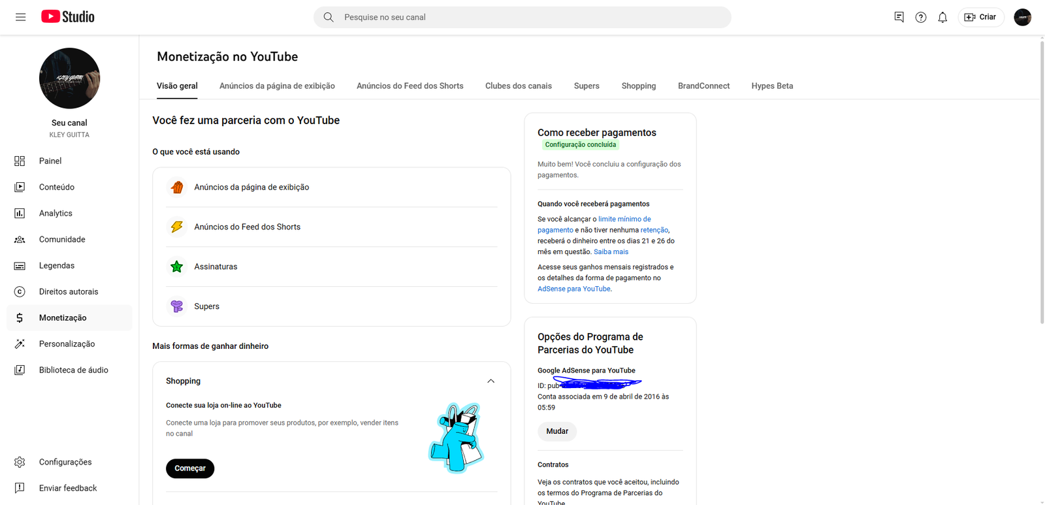The height and width of the screenshot is (505, 1045).
Task: Click the Conteúdo sidebar icon
Action: pos(20,187)
